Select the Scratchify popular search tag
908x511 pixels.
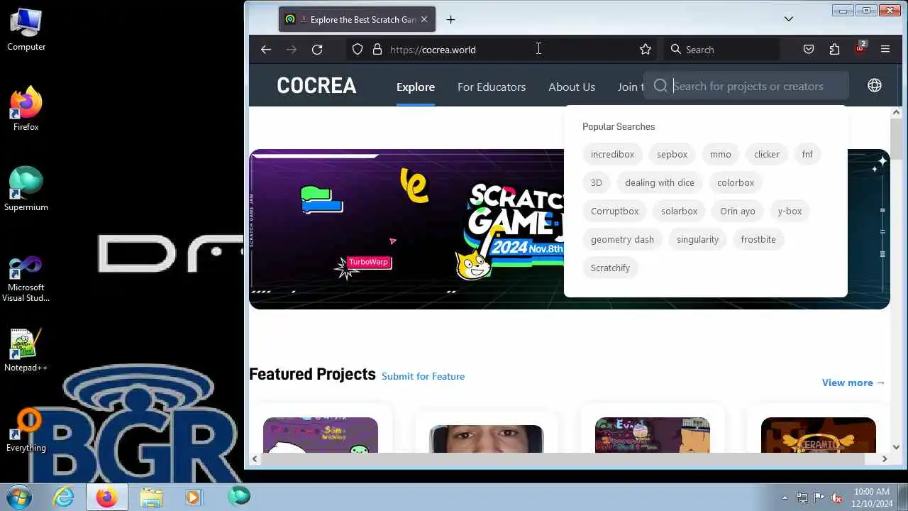(611, 268)
